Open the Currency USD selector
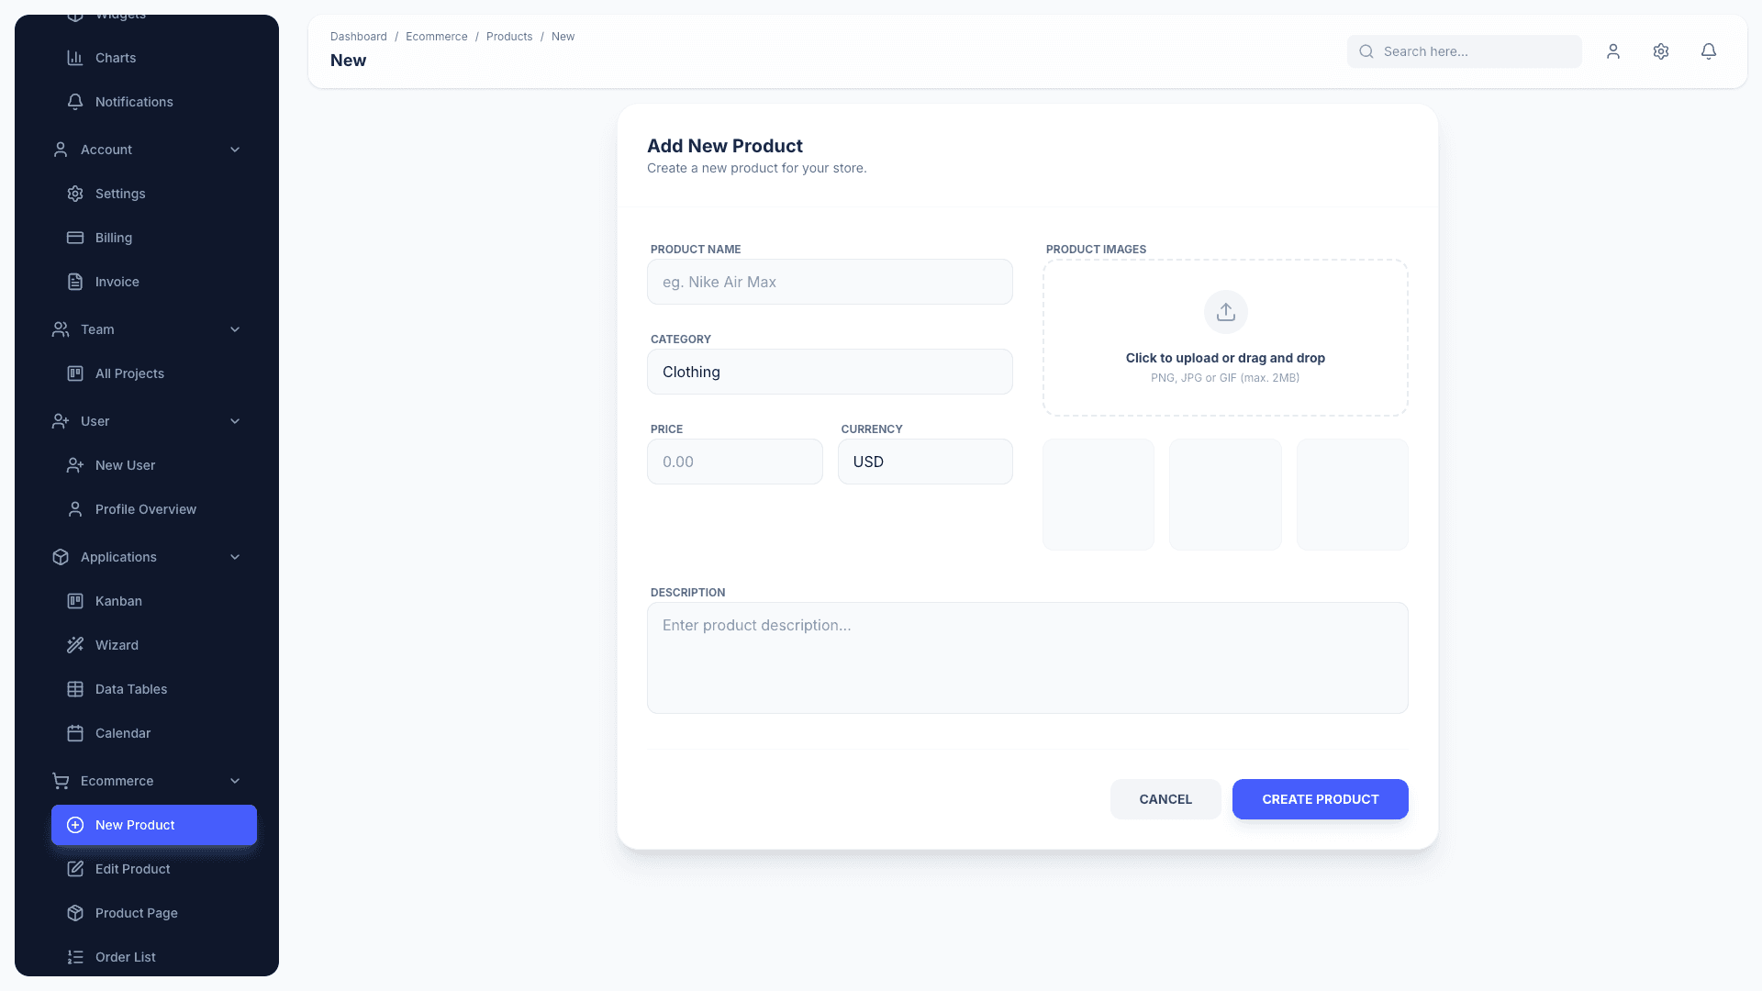The height and width of the screenshot is (991, 1762). (925, 462)
